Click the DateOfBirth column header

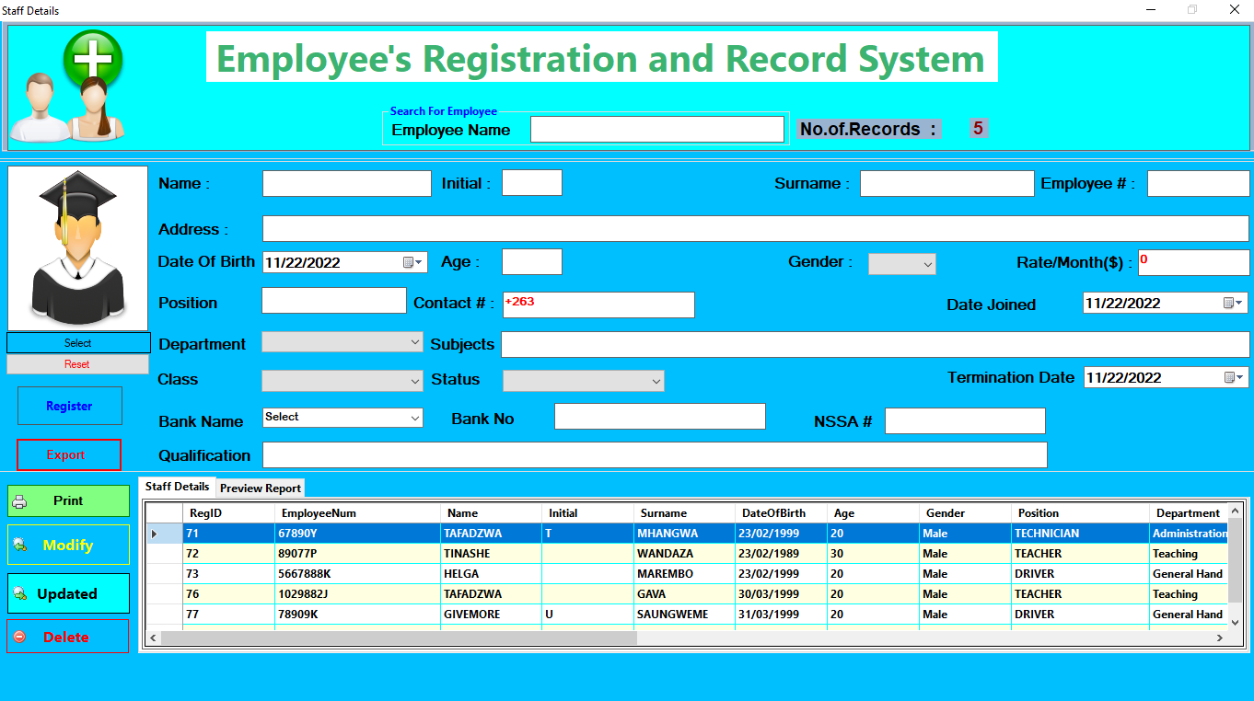click(x=781, y=513)
